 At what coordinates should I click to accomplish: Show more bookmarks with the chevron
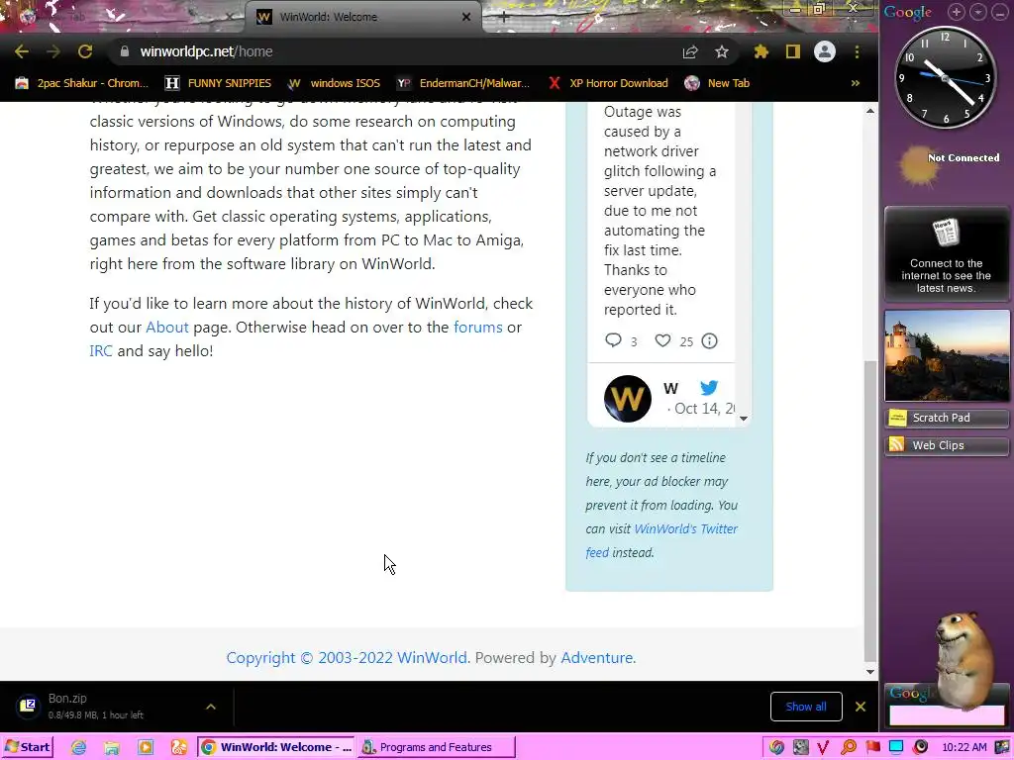tap(855, 83)
